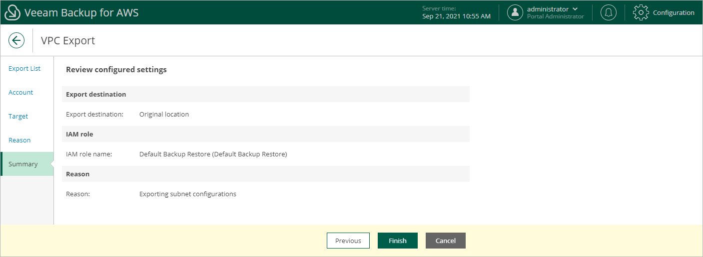Open the Configuration label link
This screenshot has width=703, height=257.
click(674, 12)
